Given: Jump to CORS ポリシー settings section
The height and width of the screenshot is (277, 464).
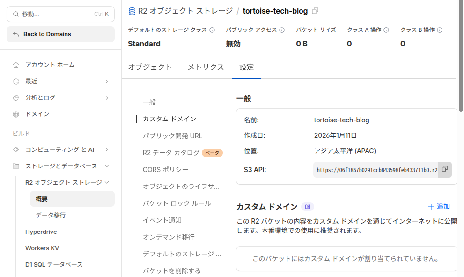Looking at the screenshot, I should [165, 170].
